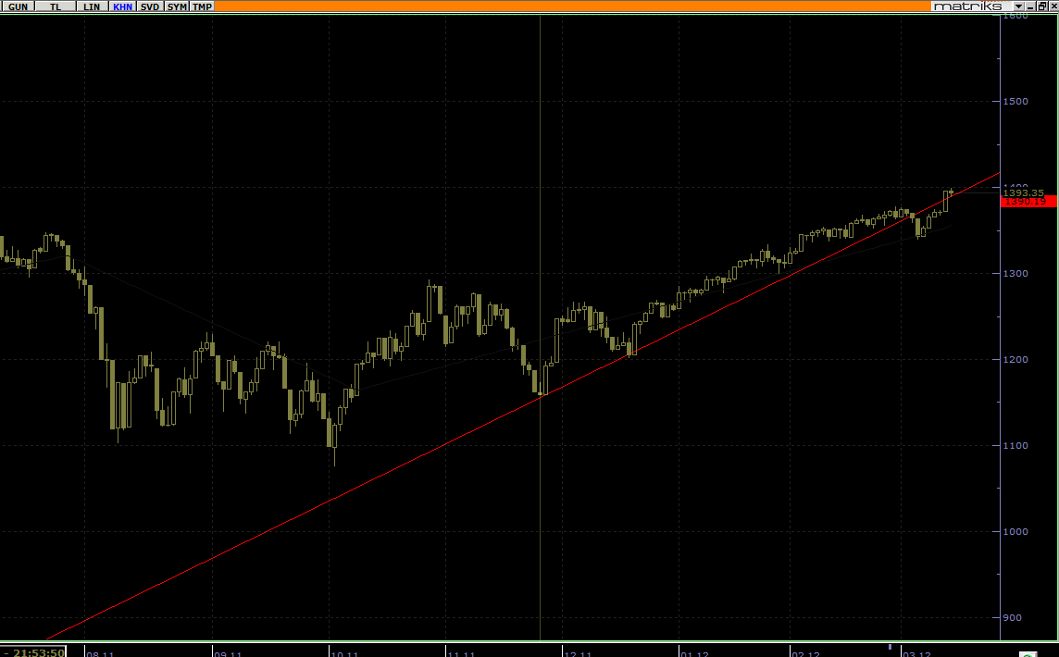Open symbol selection with SYM button
The height and width of the screenshot is (657, 1059).
click(x=177, y=6)
